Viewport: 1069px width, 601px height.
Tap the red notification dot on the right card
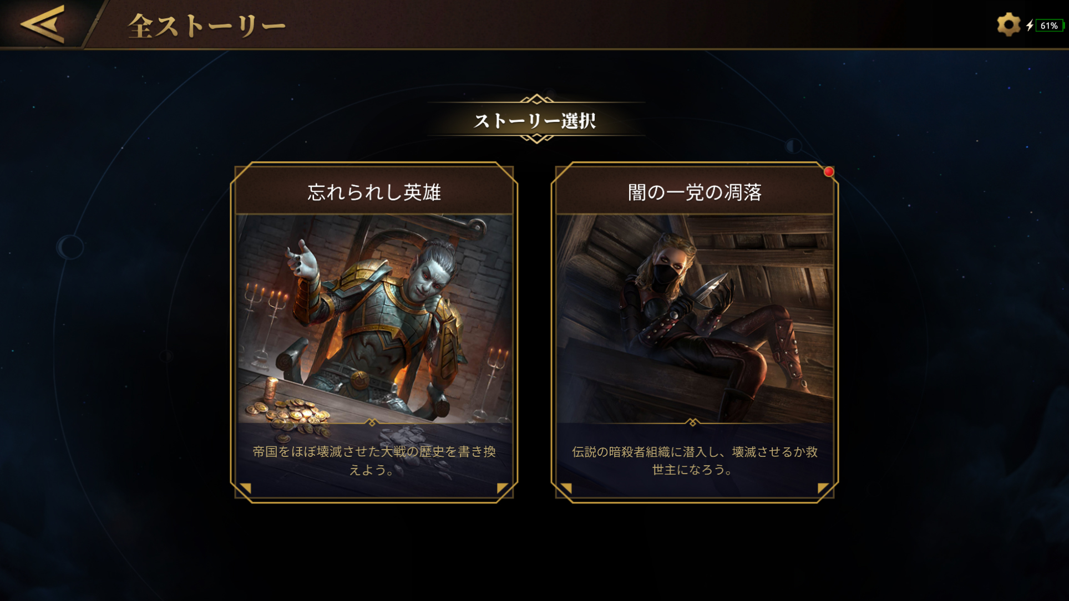point(829,172)
